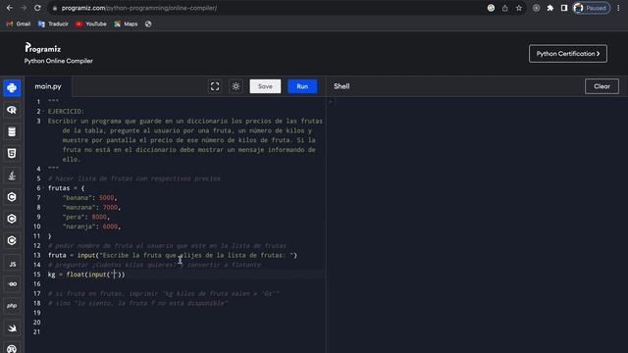Place cursor in 'kg = float(input())' line
Screen dimensions: 628x353
(86, 275)
